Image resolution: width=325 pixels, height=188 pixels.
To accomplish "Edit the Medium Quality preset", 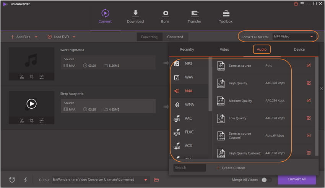I will click(309, 101).
